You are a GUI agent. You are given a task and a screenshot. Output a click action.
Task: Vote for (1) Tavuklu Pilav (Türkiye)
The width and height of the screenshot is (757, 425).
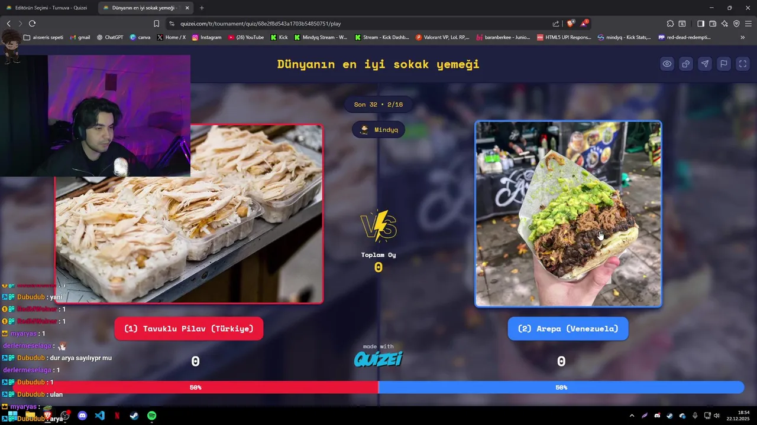pos(189,329)
